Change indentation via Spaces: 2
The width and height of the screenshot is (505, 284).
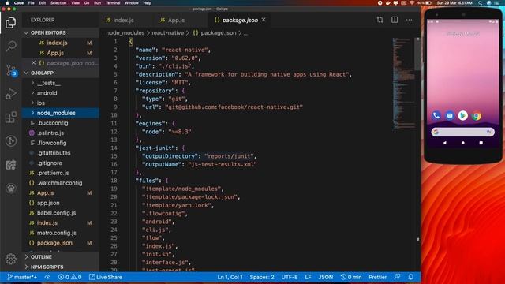click(262, 277)
